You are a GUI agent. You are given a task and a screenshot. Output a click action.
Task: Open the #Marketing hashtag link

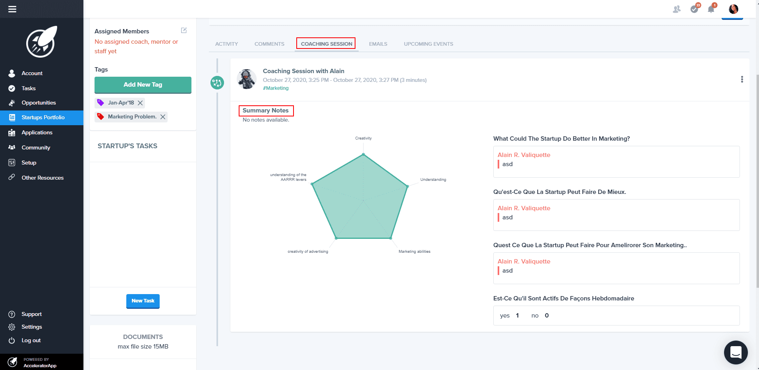click(276, 88)
